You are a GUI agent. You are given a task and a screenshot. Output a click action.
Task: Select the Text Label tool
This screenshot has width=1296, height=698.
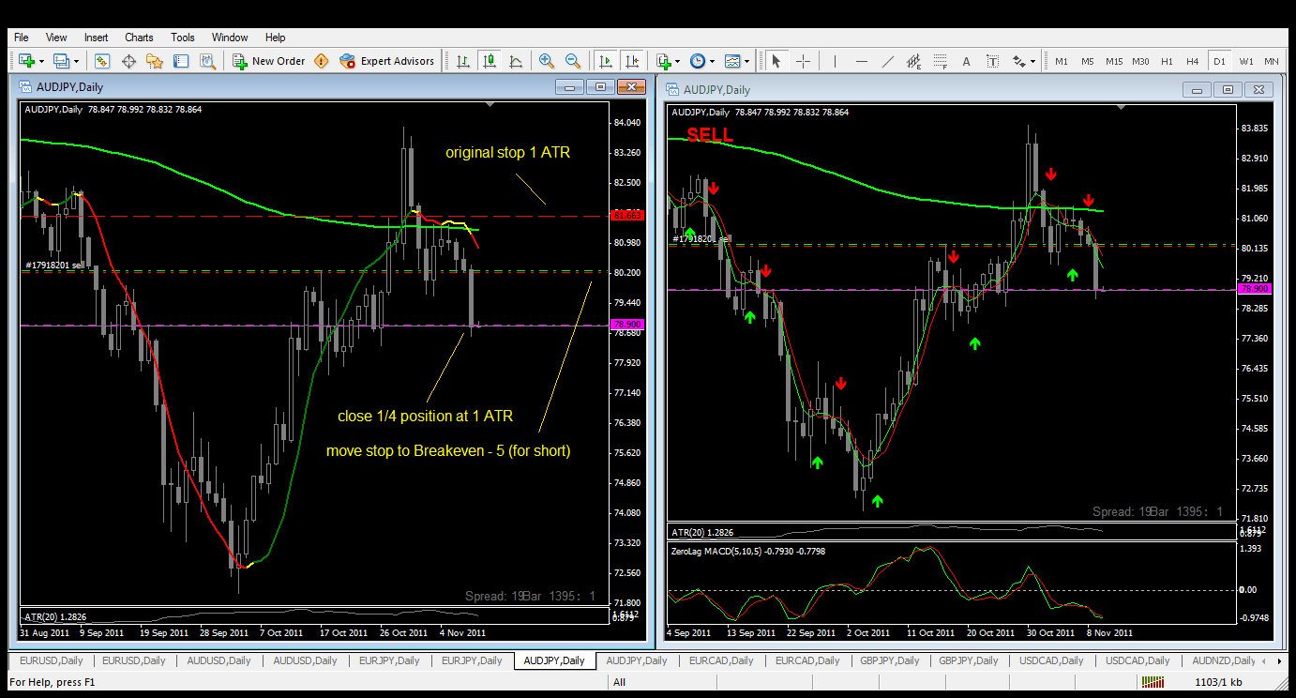(992, 61)
